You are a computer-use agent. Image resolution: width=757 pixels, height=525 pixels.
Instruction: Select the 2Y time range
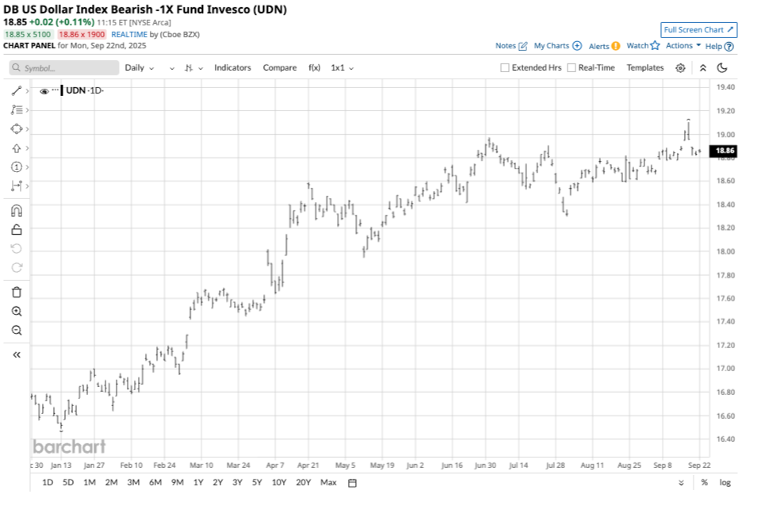(x=218, y=482)
